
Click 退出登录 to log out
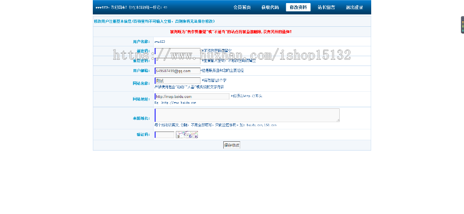click(x=354, y=7)
